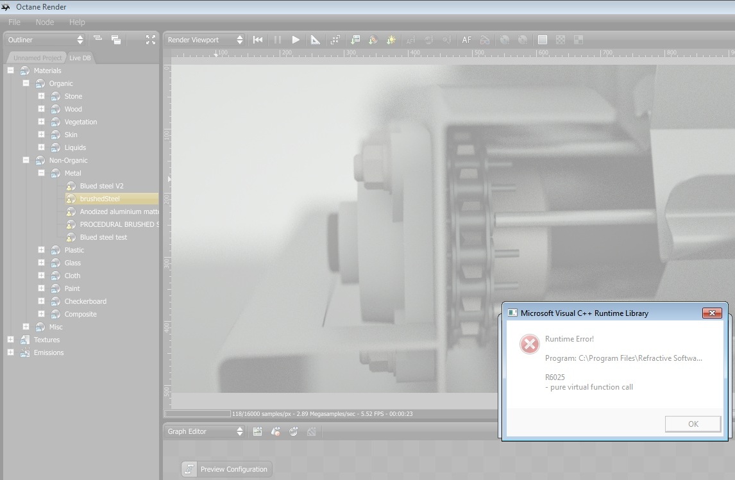Click OK in the Runtime Error dialog
This screenshot has width=735, height=480.
point(693,424)
